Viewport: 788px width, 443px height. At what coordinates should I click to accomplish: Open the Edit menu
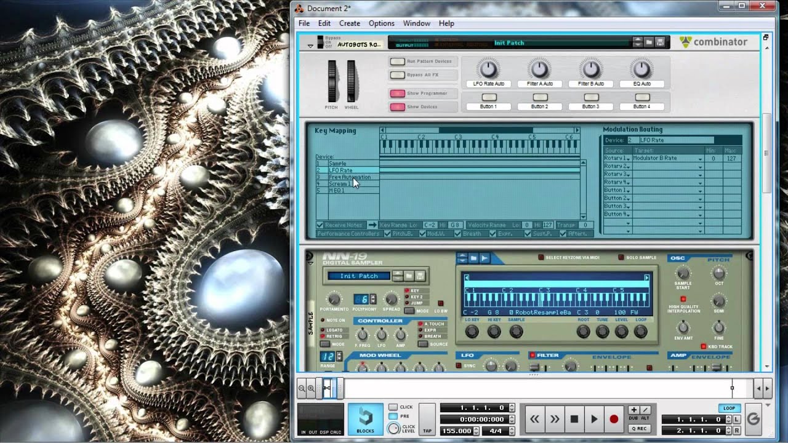324,23
